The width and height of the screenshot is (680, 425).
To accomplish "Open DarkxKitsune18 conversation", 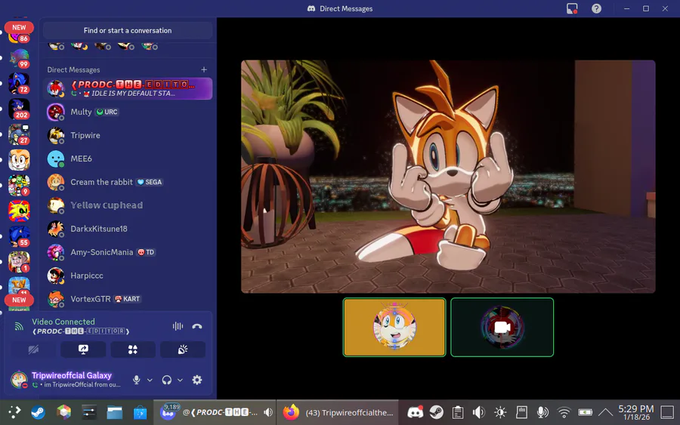I will click(x=128, y=229).
